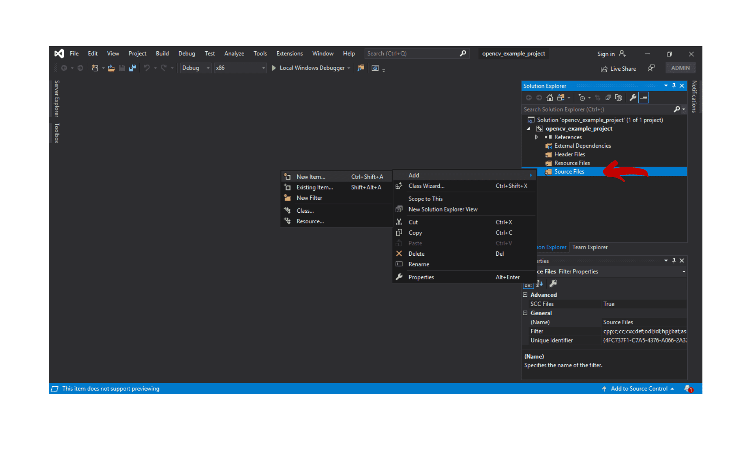Open Properties wrench in Solution Explorer toolbar
The image size is (751, 459).
[633, 98]
